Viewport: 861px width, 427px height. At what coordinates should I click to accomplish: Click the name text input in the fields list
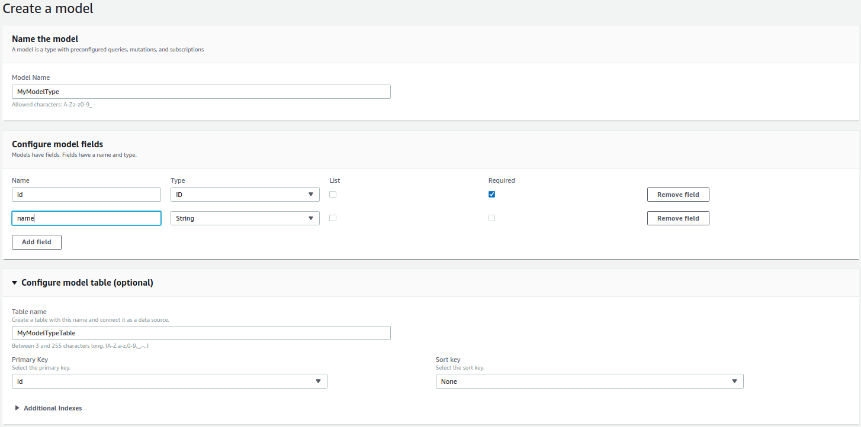(x=86, y=218)
